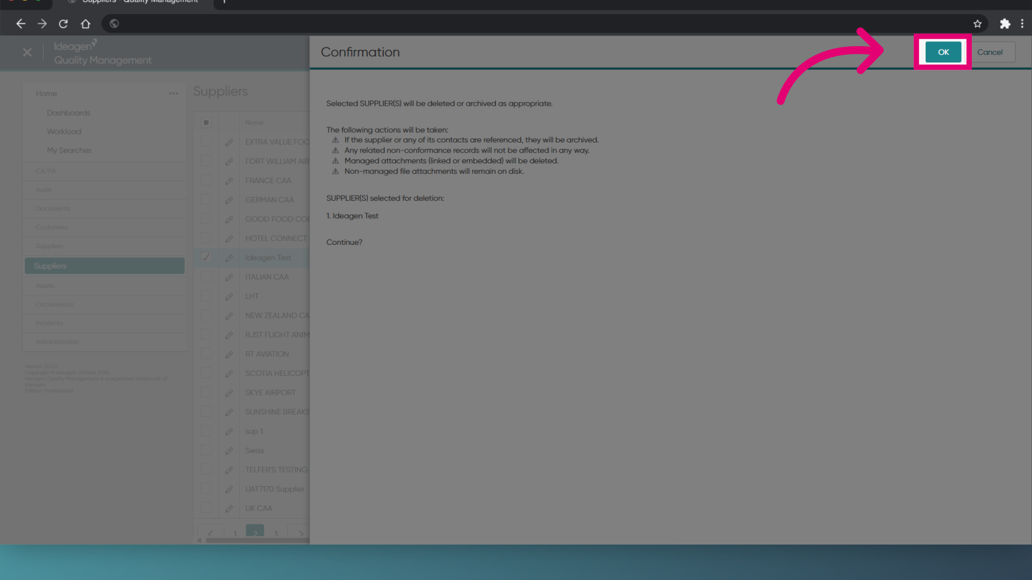Uncheck the Ideagen Test row checkbox
This screenshot has width=1032, height=580.
click(206, 257)
